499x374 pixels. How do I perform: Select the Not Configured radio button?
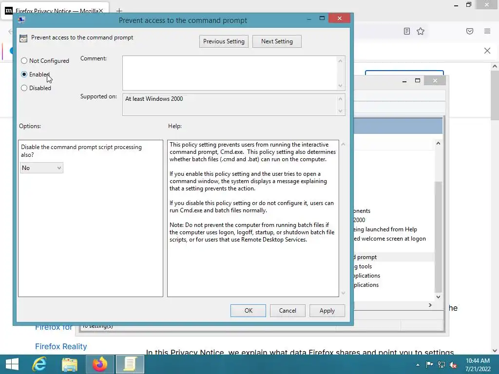[24, 61]
